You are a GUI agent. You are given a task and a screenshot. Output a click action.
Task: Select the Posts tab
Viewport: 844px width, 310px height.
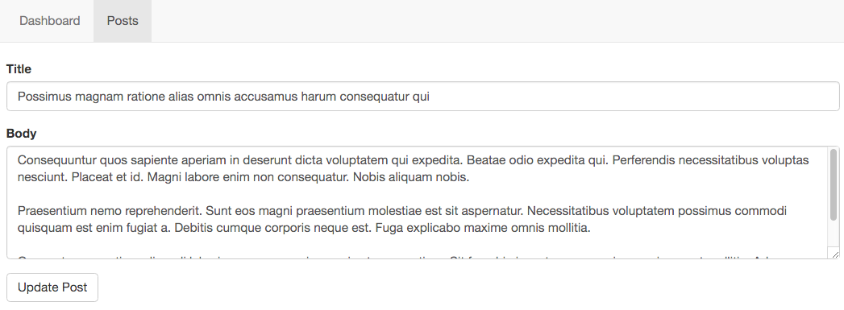(123, 21)
